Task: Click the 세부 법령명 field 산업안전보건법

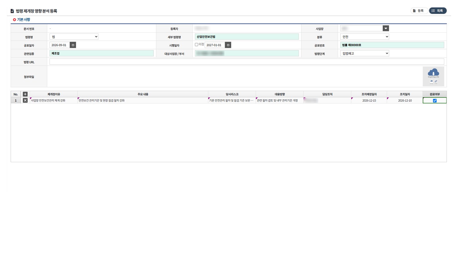Action: tap(247, 37)
